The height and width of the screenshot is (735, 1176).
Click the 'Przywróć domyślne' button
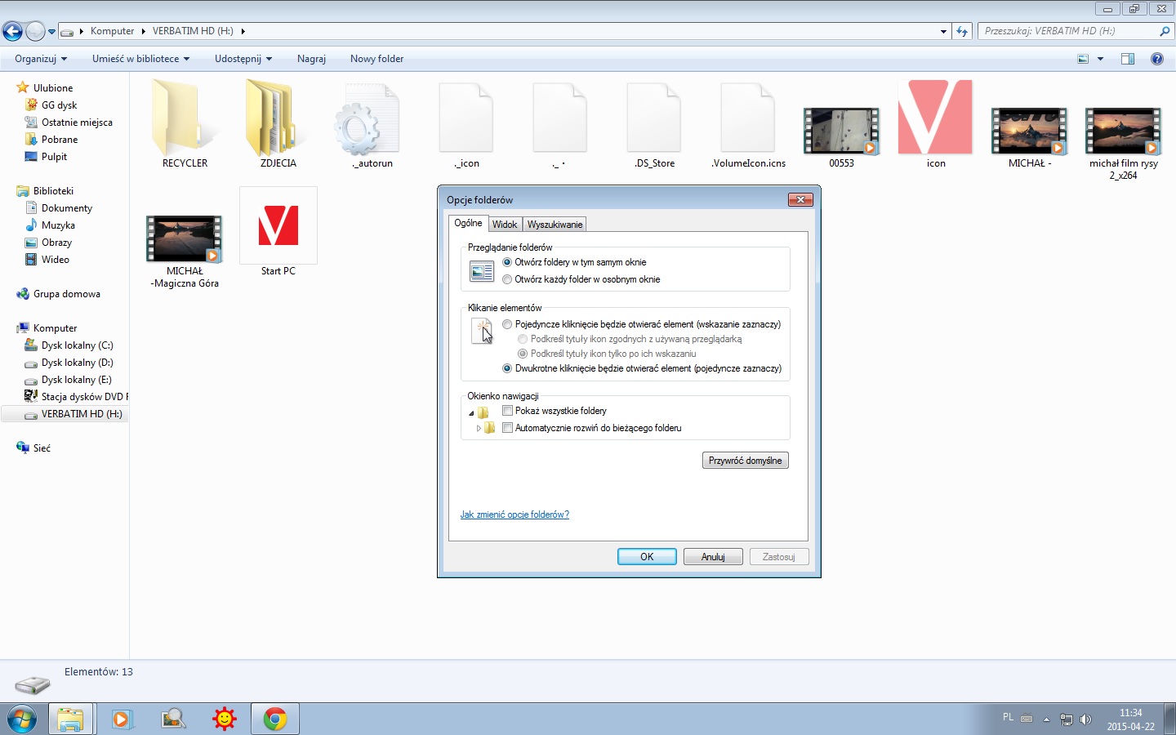[x=745, y=461]
